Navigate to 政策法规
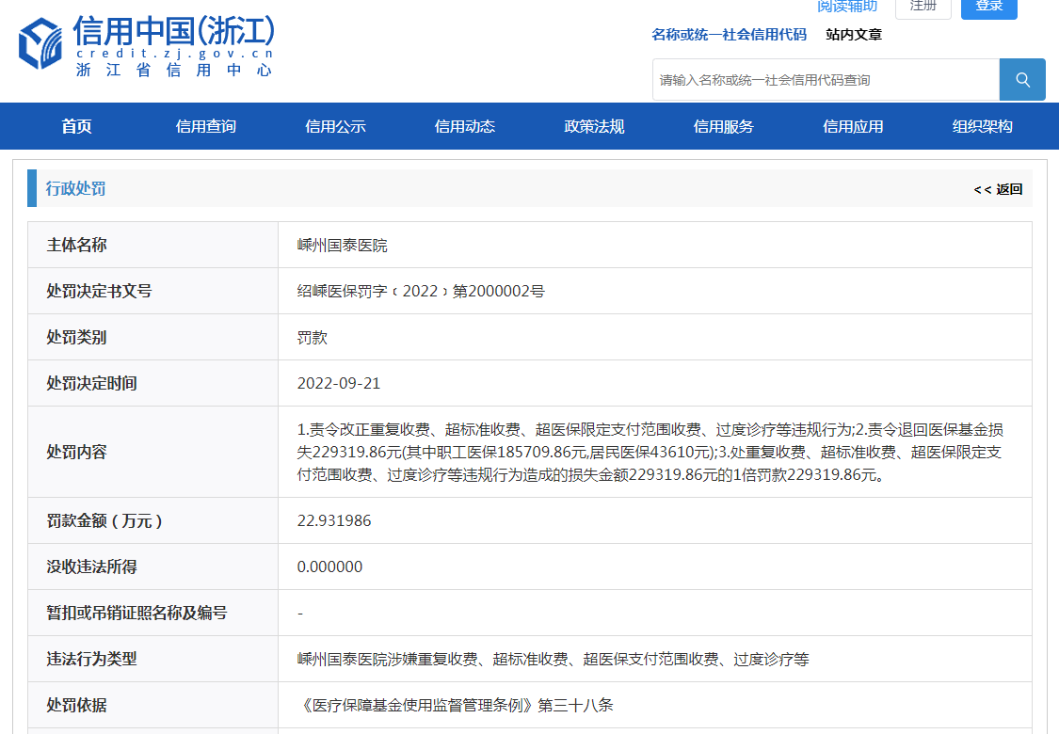Viewport: 1059px width, 734px height. click(x=594, y=127)
